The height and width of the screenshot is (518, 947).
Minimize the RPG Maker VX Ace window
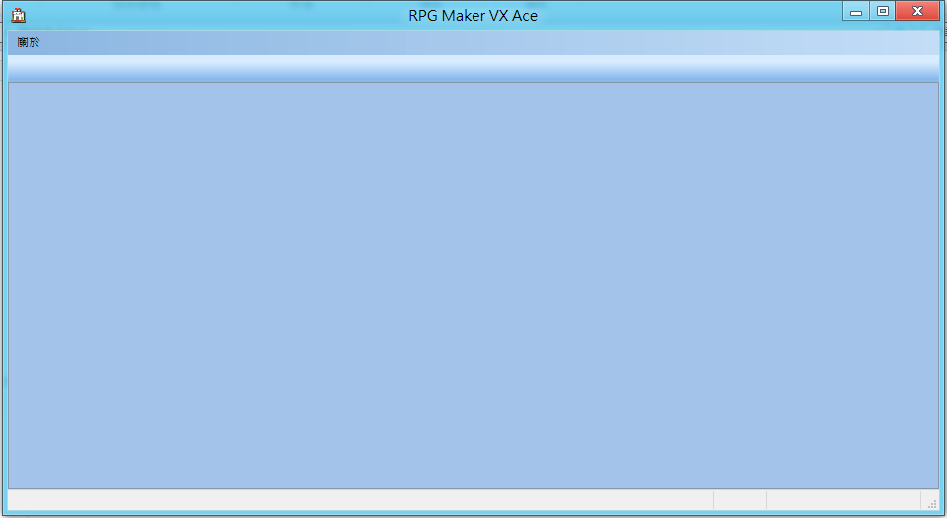pyautogui.click(x=856, y=12)
